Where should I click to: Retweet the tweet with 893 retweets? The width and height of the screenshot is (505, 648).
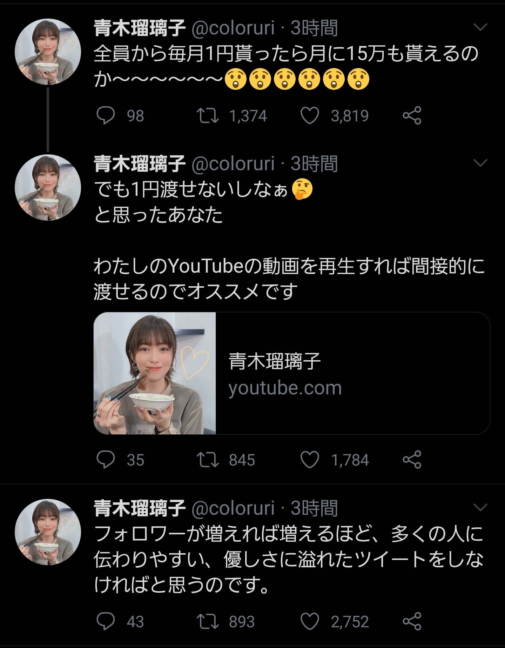point(208,622)
